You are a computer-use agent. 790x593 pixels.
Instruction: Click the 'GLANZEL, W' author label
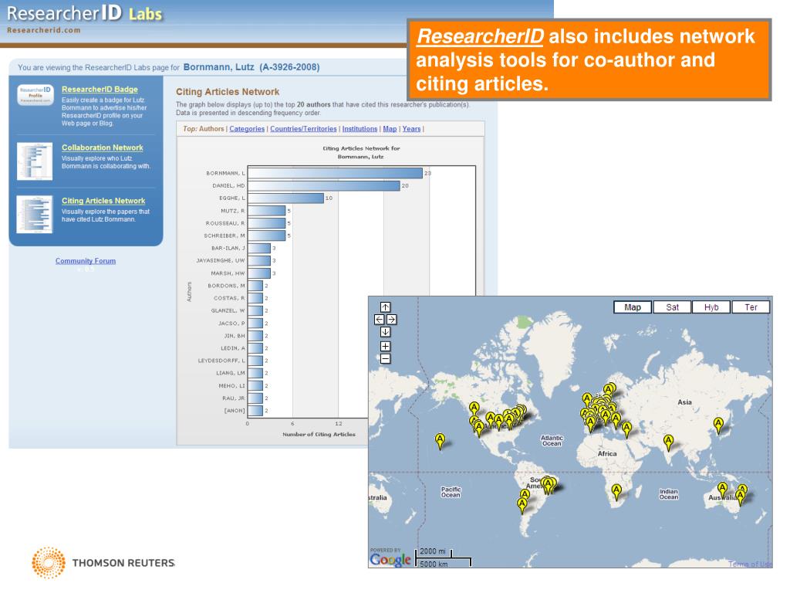coord(228,310)
